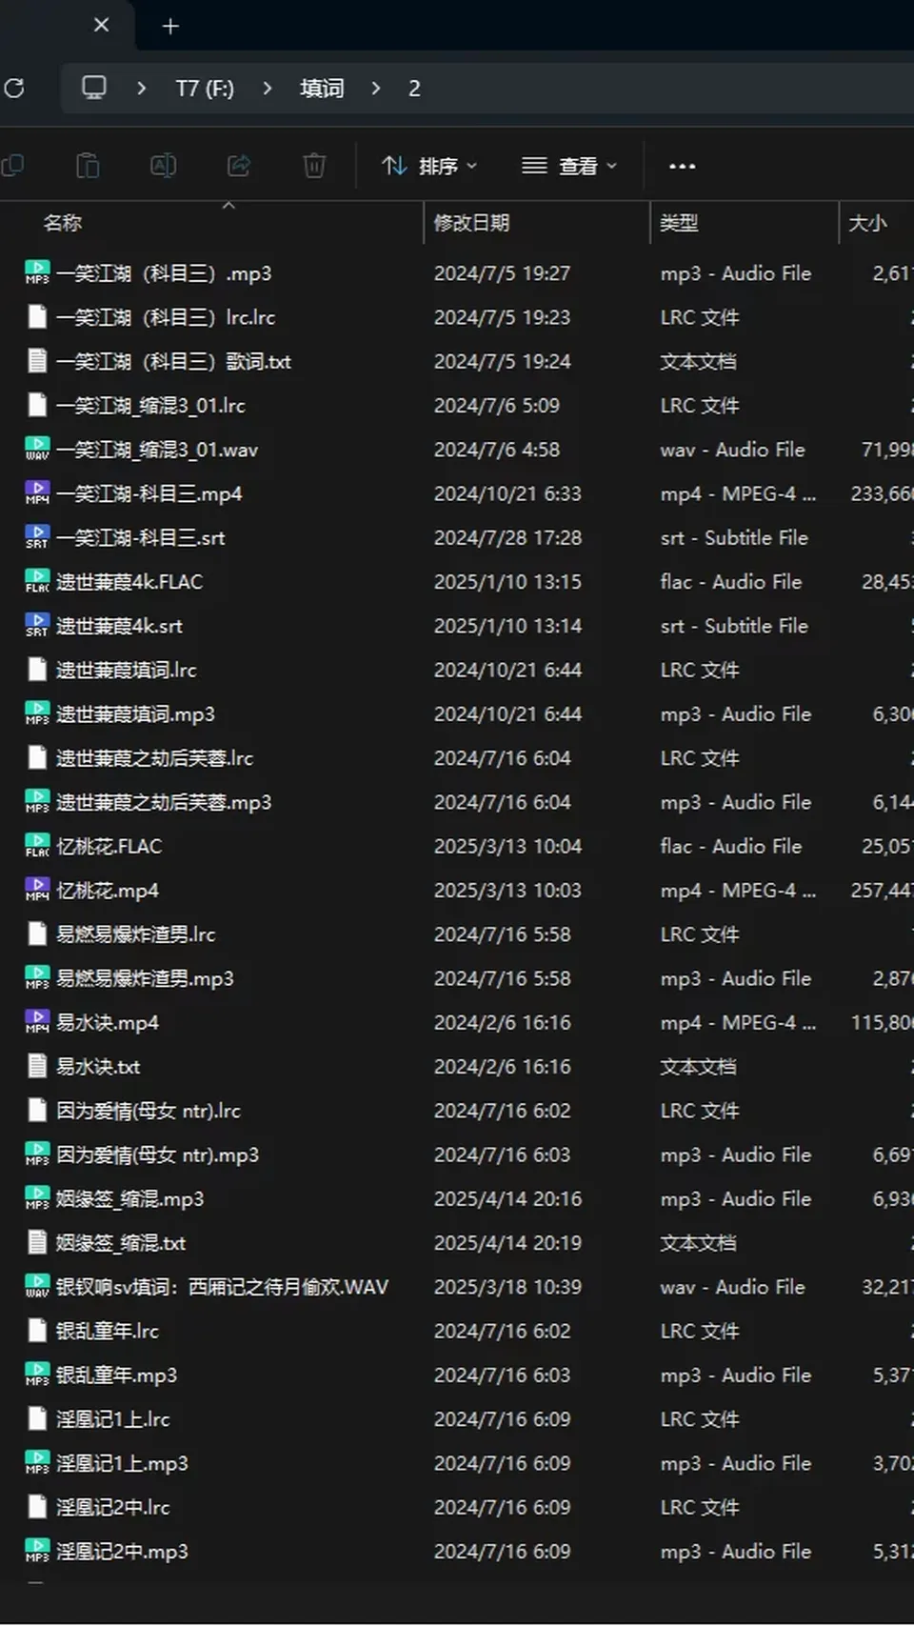Sort by the 类型 column header

point(679,223)
